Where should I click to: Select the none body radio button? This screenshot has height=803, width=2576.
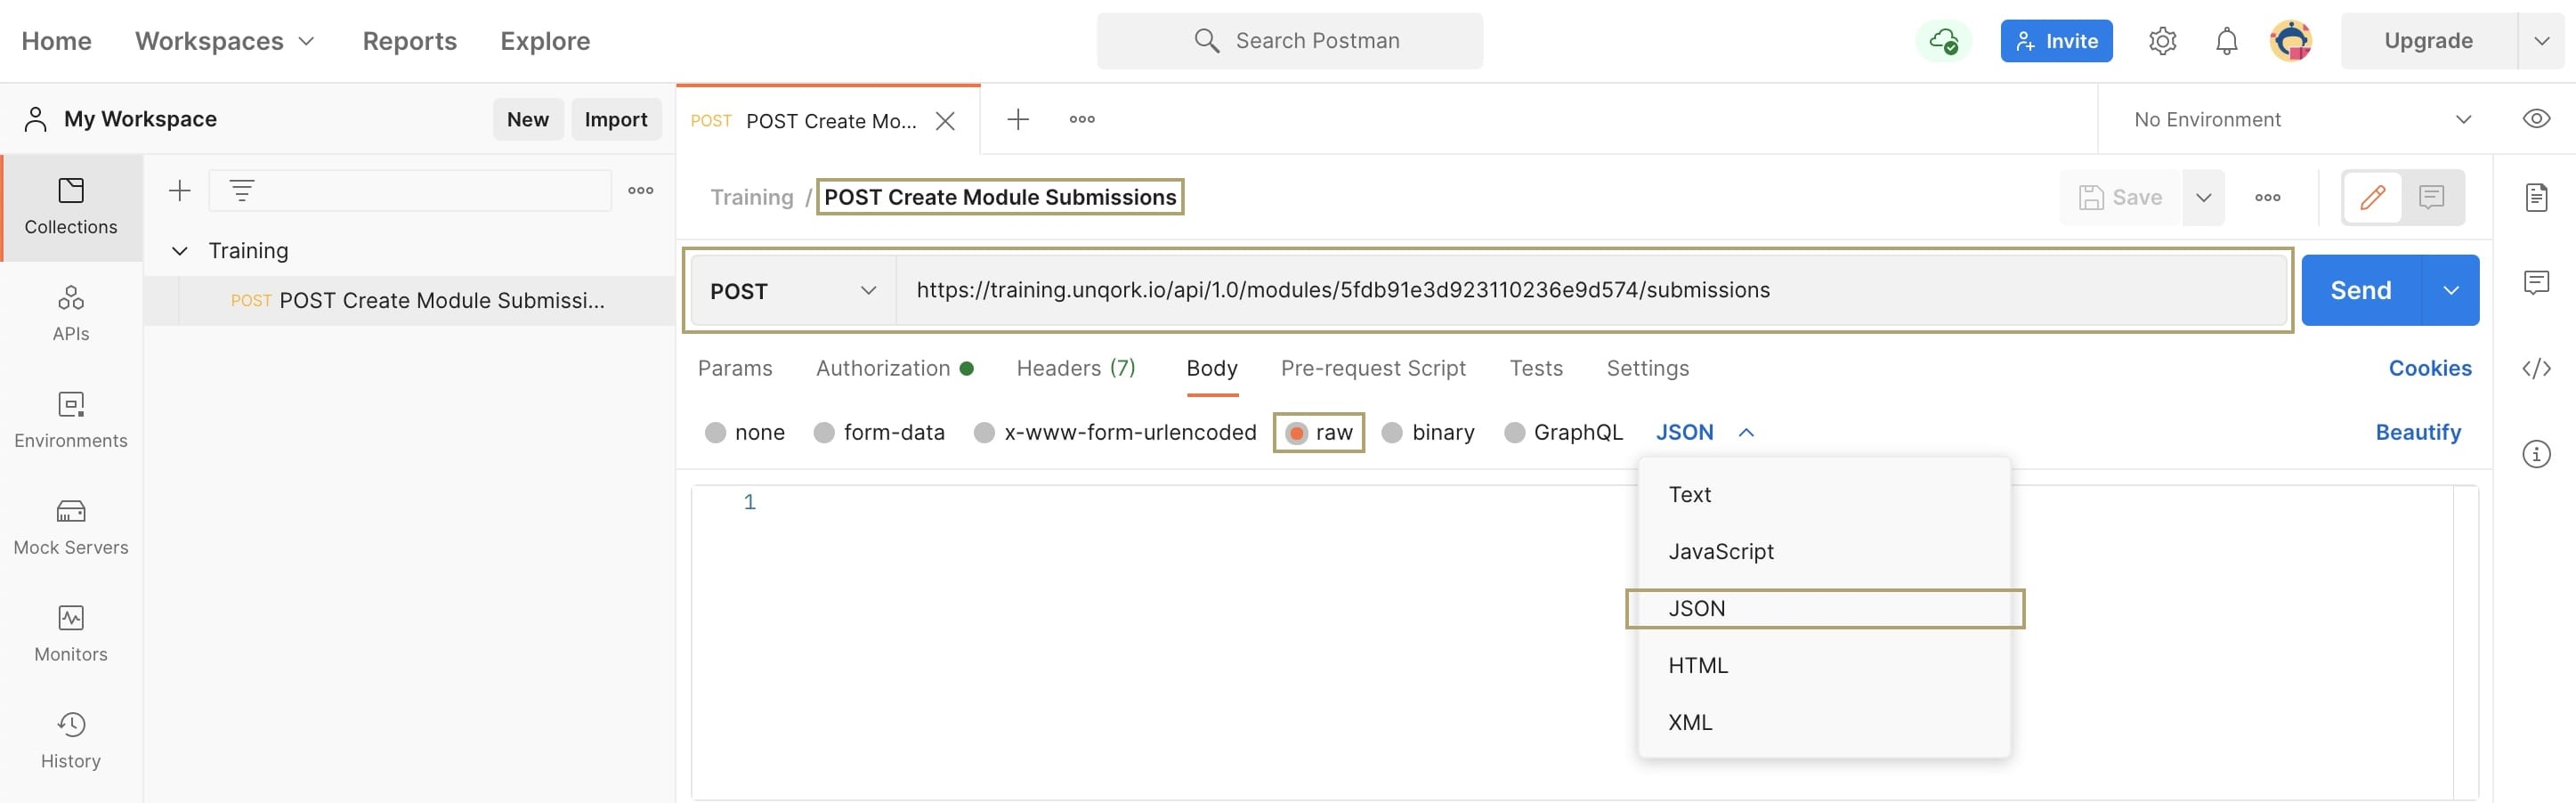(x=715, y=432)
